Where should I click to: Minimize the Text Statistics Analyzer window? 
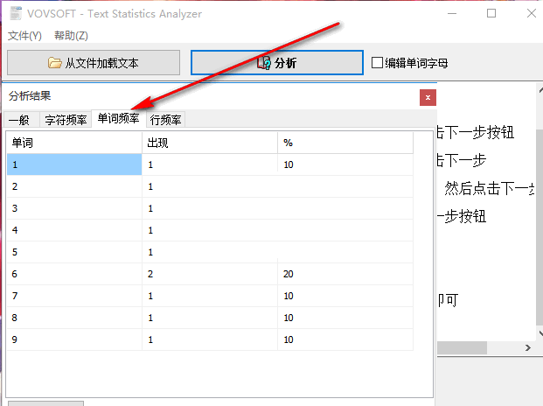point(452,13)
